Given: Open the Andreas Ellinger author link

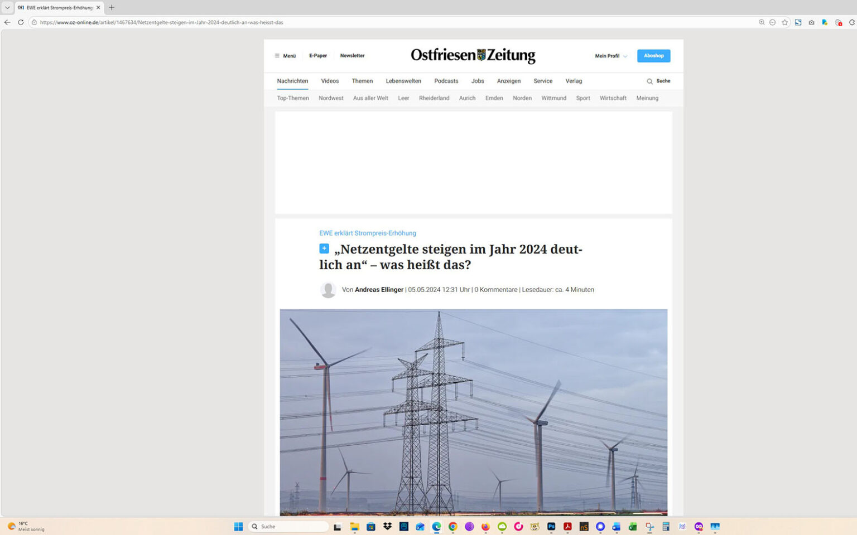Looking at the screenshot, I should tap(379, 289).
